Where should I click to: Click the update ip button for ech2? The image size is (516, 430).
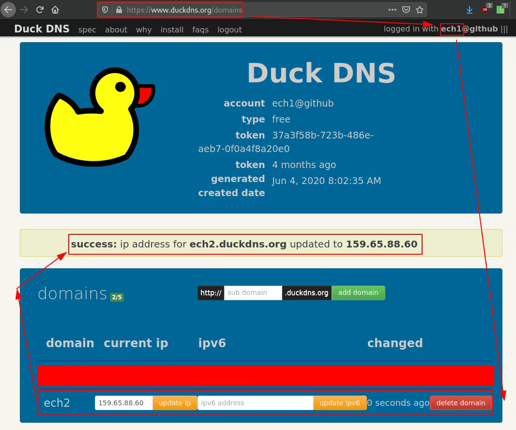pyautogui.click(x=175, y=403)
